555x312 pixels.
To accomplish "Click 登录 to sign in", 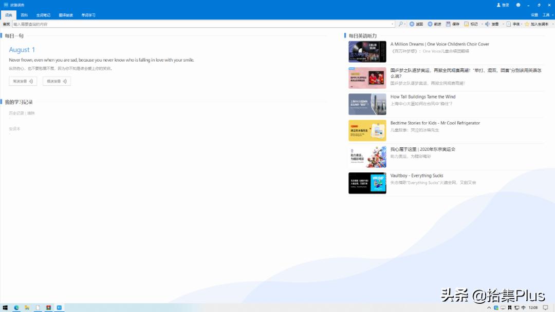I will 503,5.
